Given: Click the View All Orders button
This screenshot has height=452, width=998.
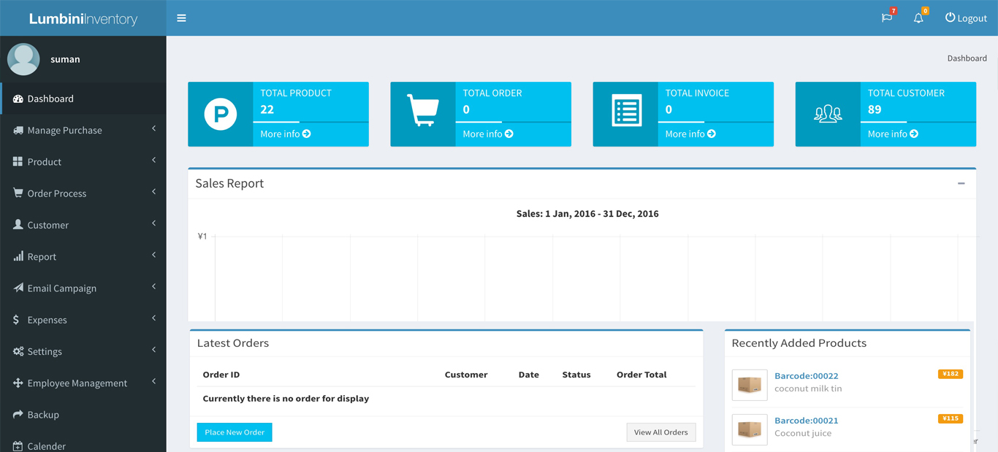Looking at the screenshot, I should [x=660, y=432].
